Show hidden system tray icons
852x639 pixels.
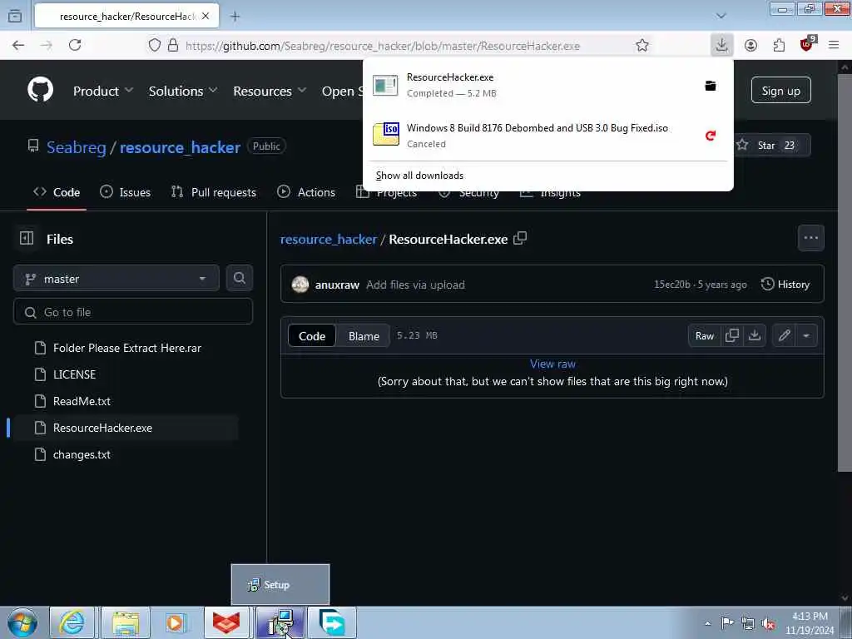tap(707, 623)
